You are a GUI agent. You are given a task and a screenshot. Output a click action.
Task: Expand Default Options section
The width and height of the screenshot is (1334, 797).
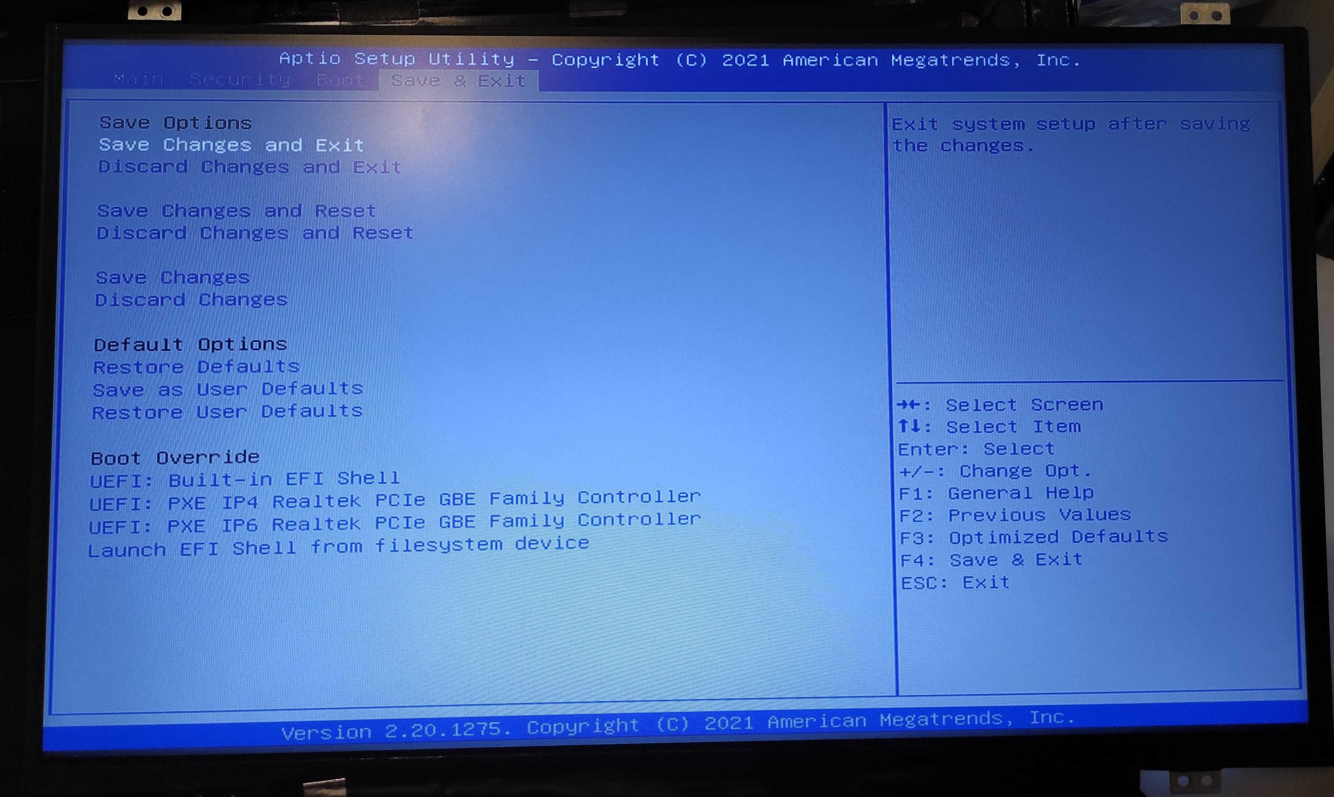click(x=175, y=344)
